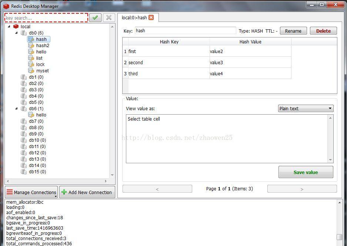Click the key icon beside hello under db6

(x=31, y=115)
